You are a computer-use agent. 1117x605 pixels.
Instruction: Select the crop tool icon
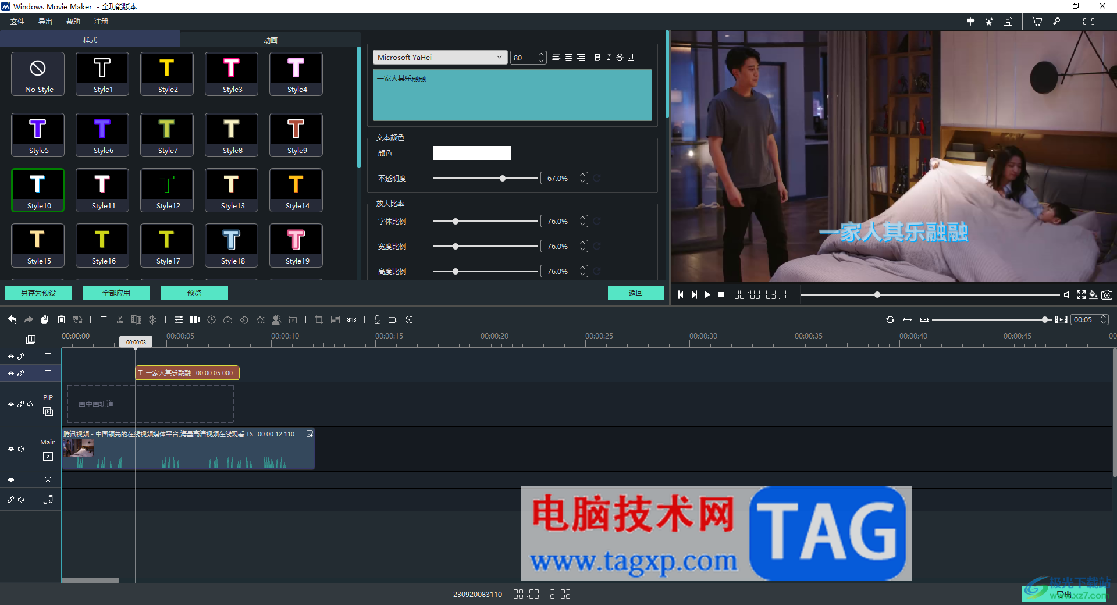tap(319, 319)
